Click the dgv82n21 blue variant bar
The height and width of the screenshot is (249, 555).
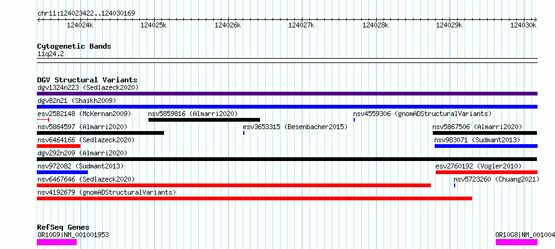(287, 107)
